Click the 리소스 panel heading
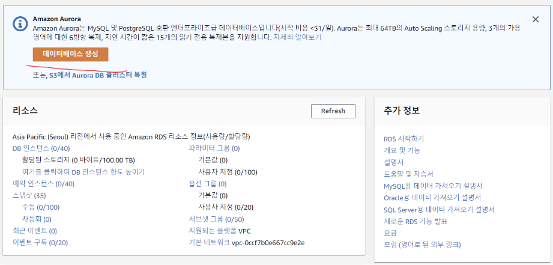Screen dimensions: 553x265 tap(25, 111)
